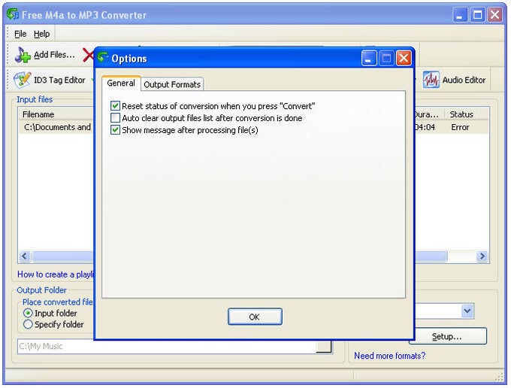Select the Input folder radio button
The height and width of the screenshot is (388, 511).
(x=28, y=313)
